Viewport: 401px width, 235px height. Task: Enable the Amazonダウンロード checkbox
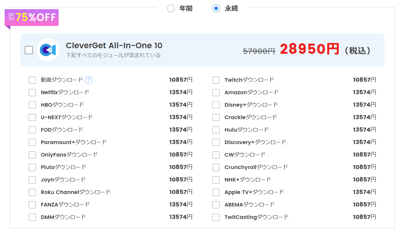tap(216, 93)
